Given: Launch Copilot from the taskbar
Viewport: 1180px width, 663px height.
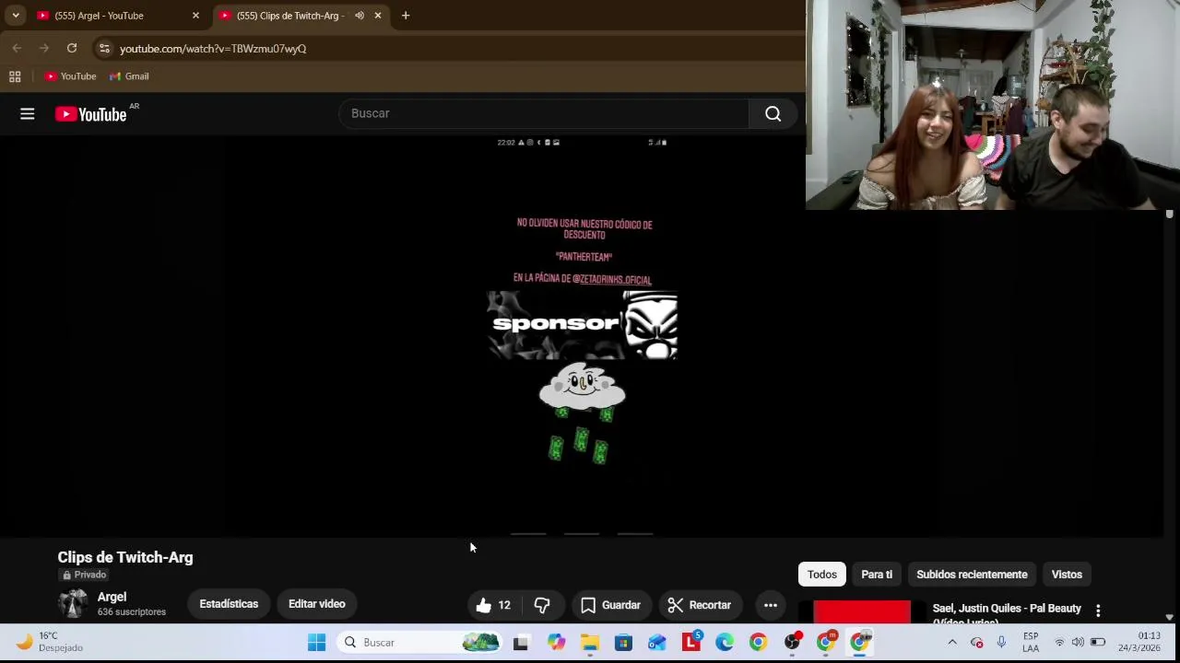Looking at the screenshot, I should point(556,643).
